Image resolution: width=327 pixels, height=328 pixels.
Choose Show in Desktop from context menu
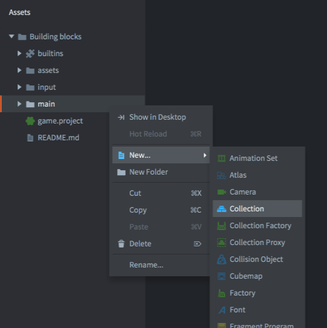[161, 117]
